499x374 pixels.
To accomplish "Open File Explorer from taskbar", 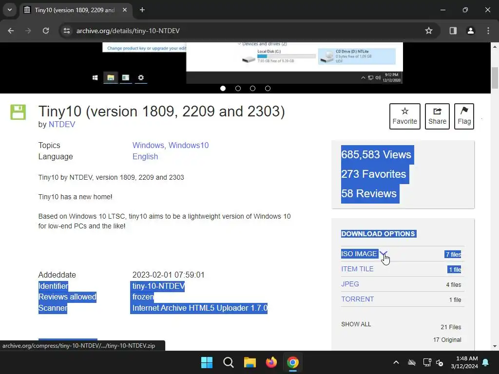I will (250, 362).
